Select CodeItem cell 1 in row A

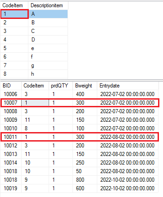tap(14, 14)
